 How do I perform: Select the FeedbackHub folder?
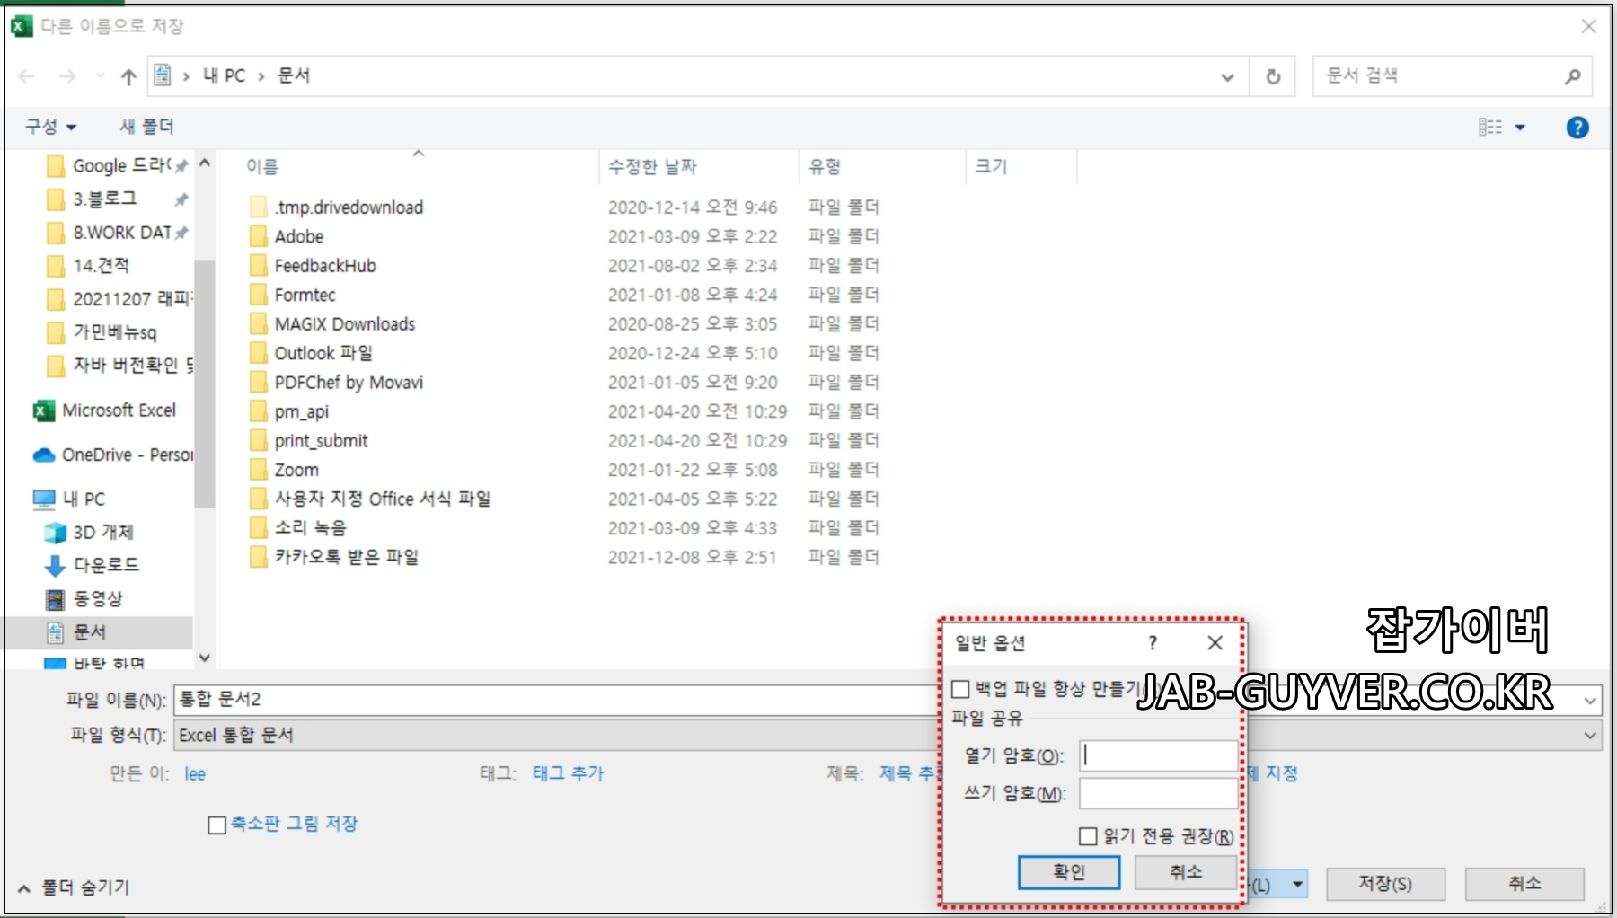pyautogui.click(x=313, y=265)
